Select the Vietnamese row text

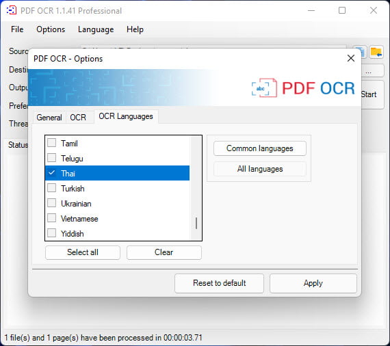pos(79,219)
